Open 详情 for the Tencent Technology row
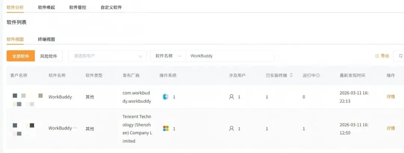This screenshot has height=153, width=404. (x=391, y=128)
